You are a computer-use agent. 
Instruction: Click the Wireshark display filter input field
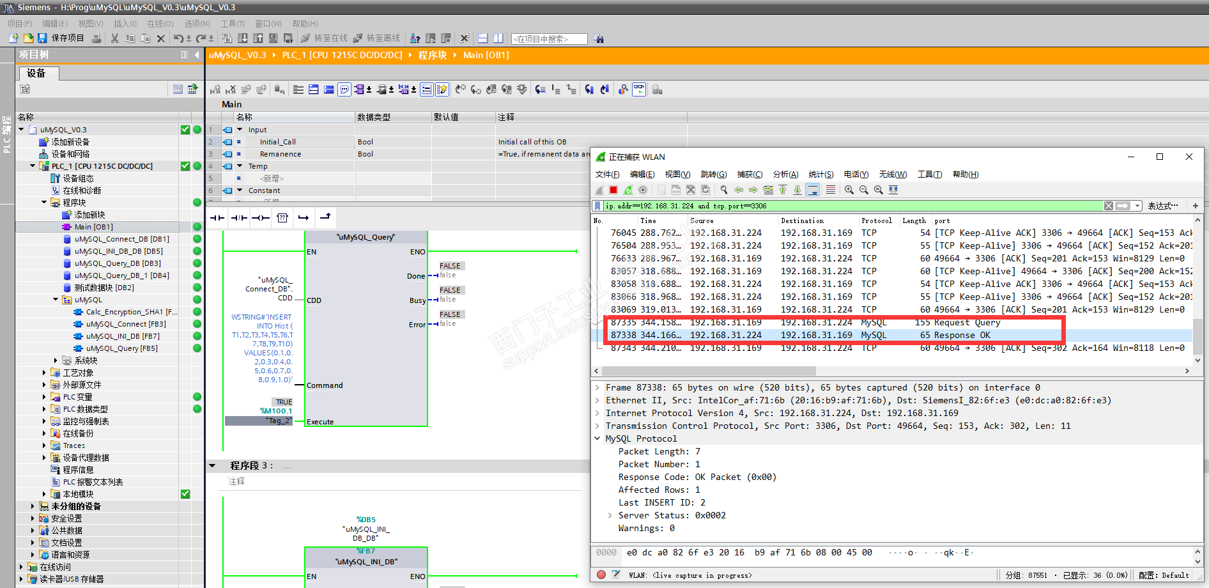pos(853,206)
